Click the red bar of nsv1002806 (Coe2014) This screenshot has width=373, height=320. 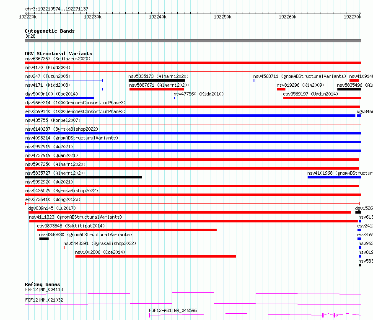click(x=155, y=256)
